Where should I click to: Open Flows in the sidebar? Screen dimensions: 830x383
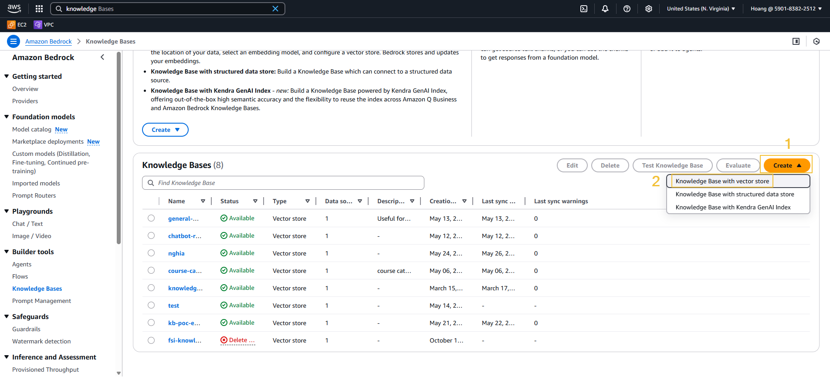(x=20, y=276)
